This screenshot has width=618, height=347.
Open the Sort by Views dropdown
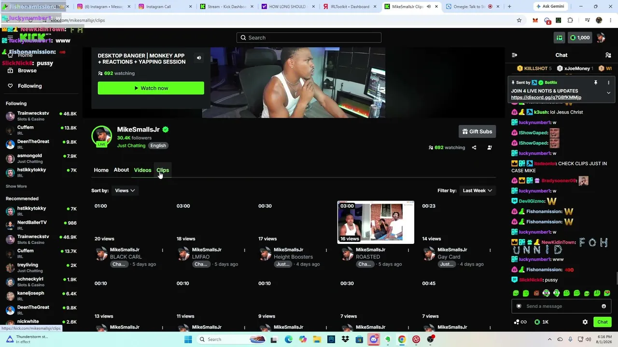tap(125, 190)
